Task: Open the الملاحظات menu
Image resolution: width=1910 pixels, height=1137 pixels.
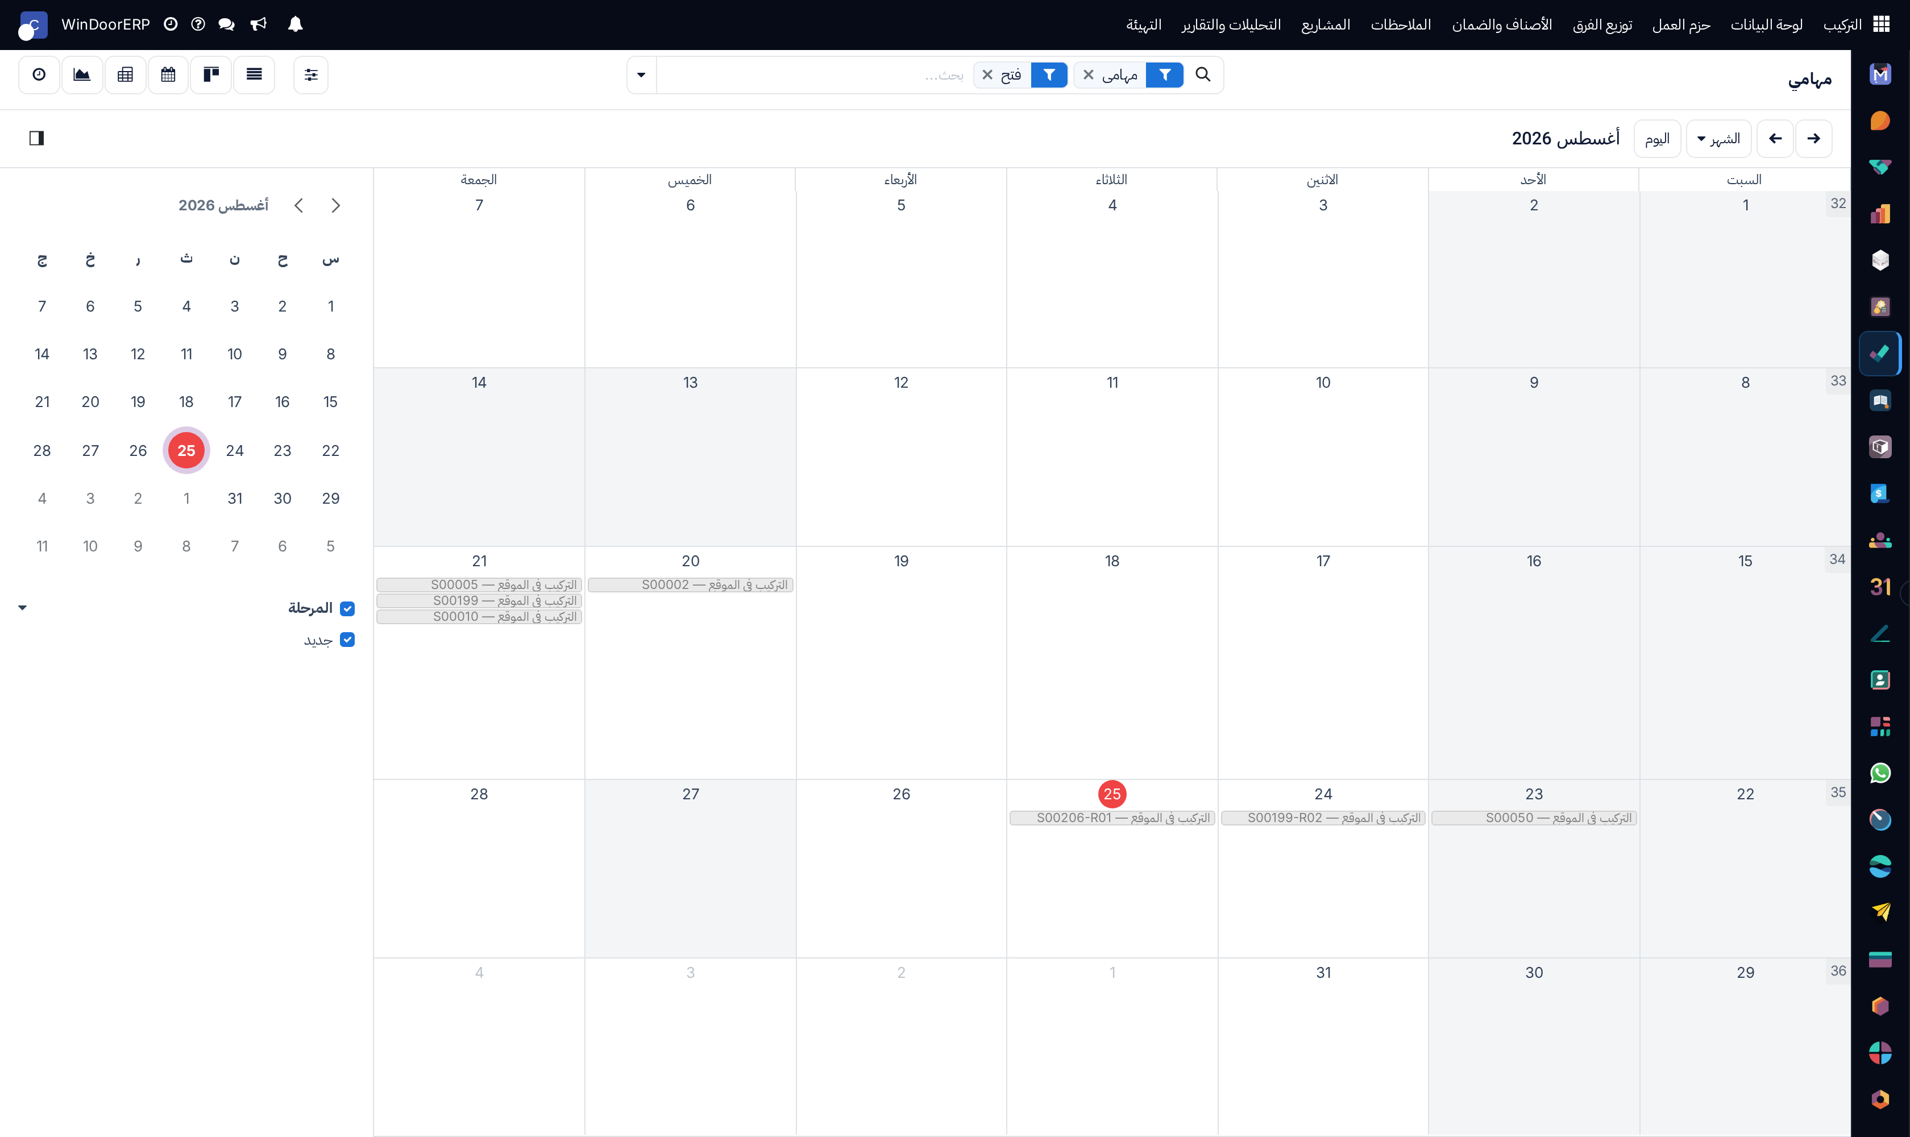Action: click(1401, 24)
